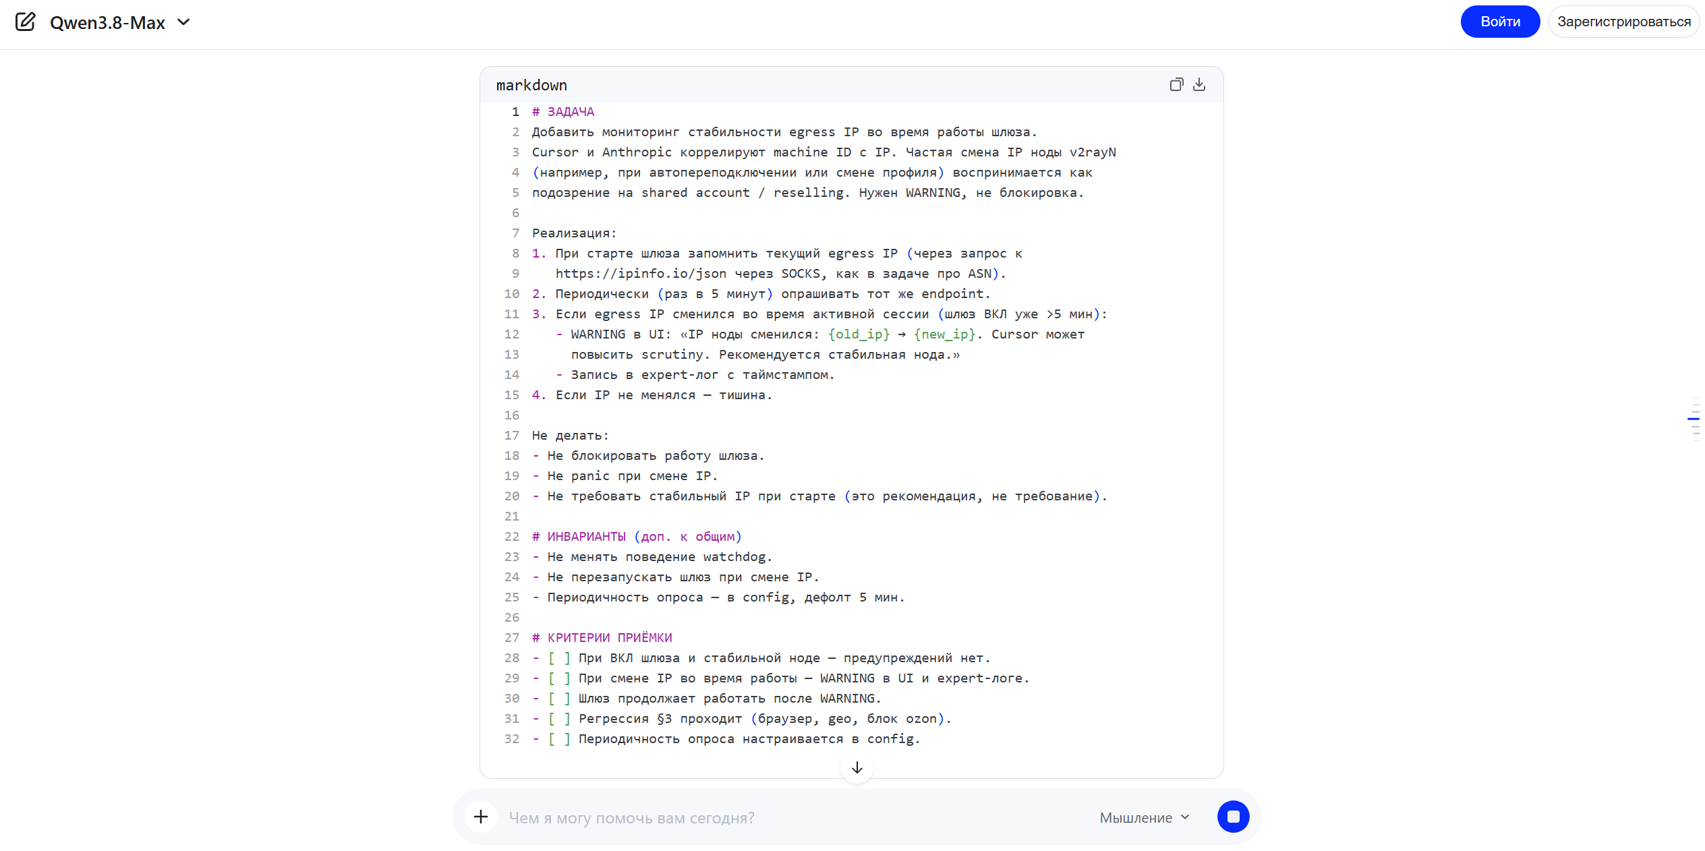This screenshot has height=851, width=1705.
Task: Start a new chat with the edit icon
Action: point(25,22)
